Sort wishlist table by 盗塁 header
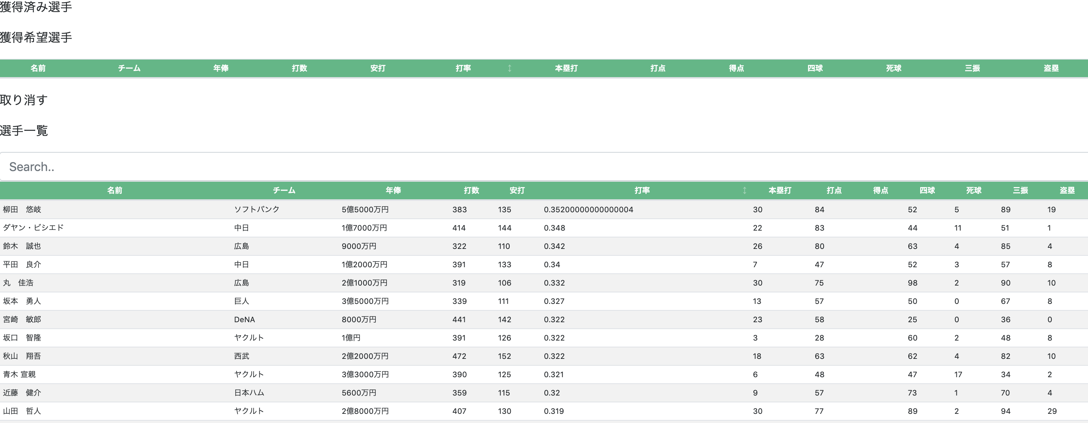1088x423 pixels. pos(1051,68)
